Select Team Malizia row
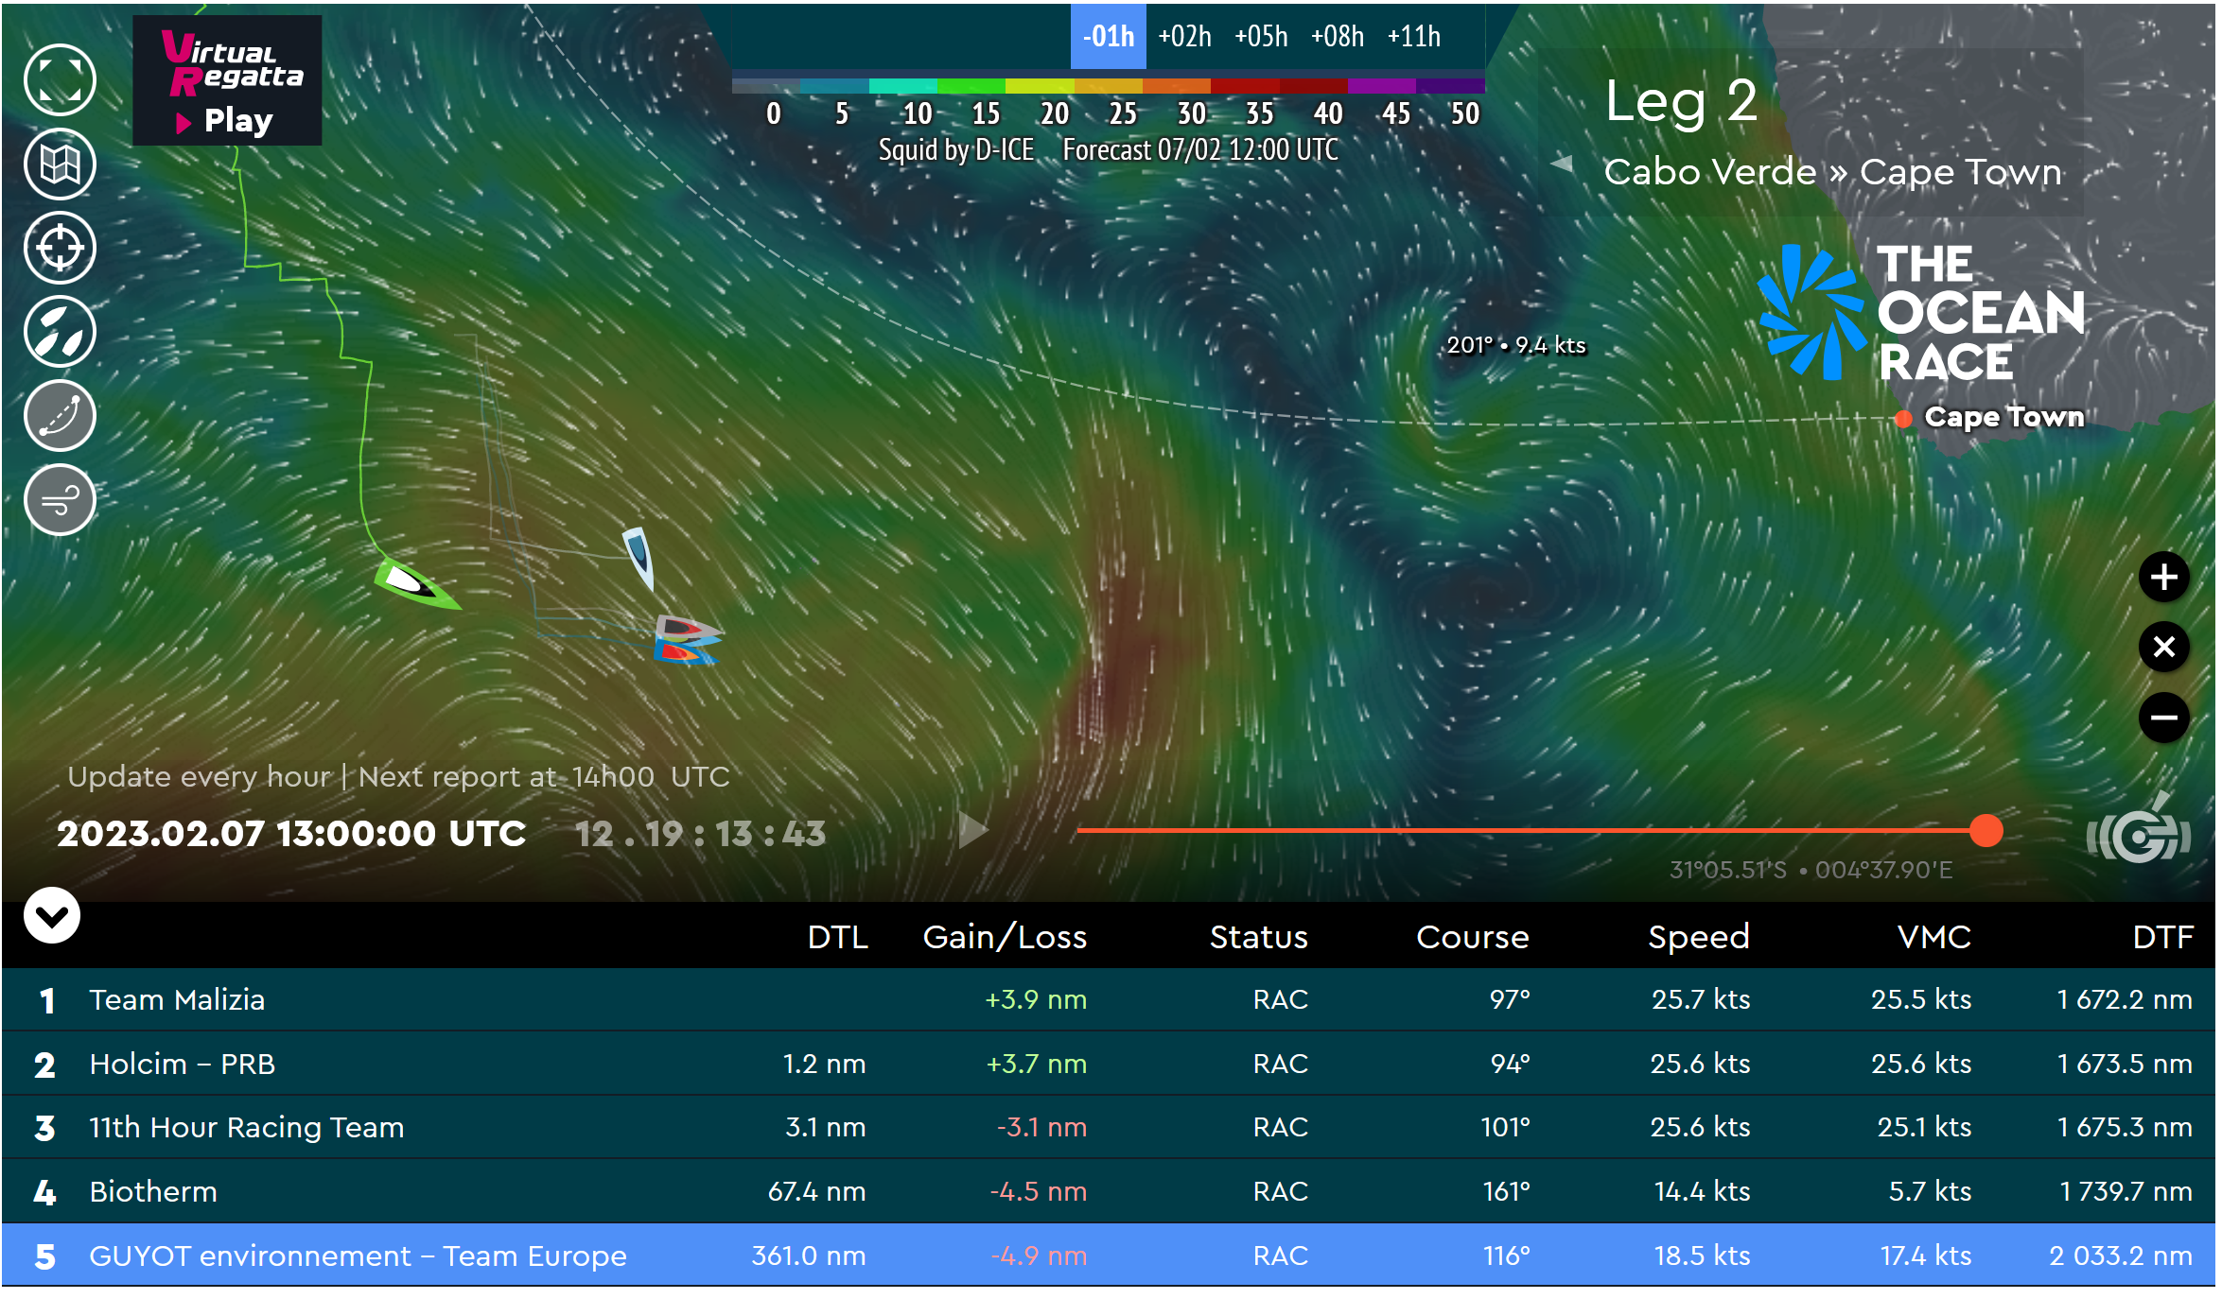This screenshot has width=2222, height=1299. [1109, 999]
